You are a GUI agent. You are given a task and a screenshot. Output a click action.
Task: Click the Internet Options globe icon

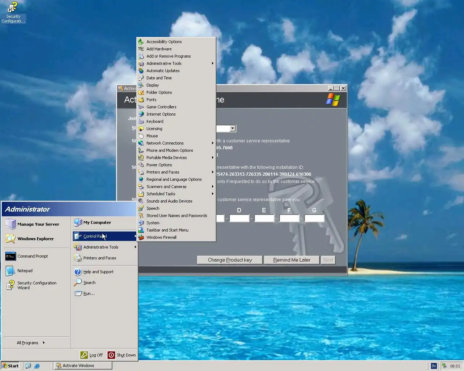(x=141, y=114)
